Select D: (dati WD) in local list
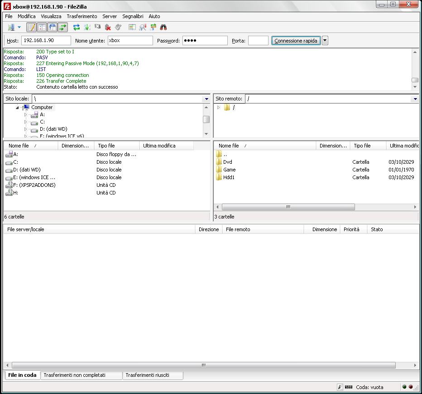This screenshot has width=422, height=394. tap(27, 170)
